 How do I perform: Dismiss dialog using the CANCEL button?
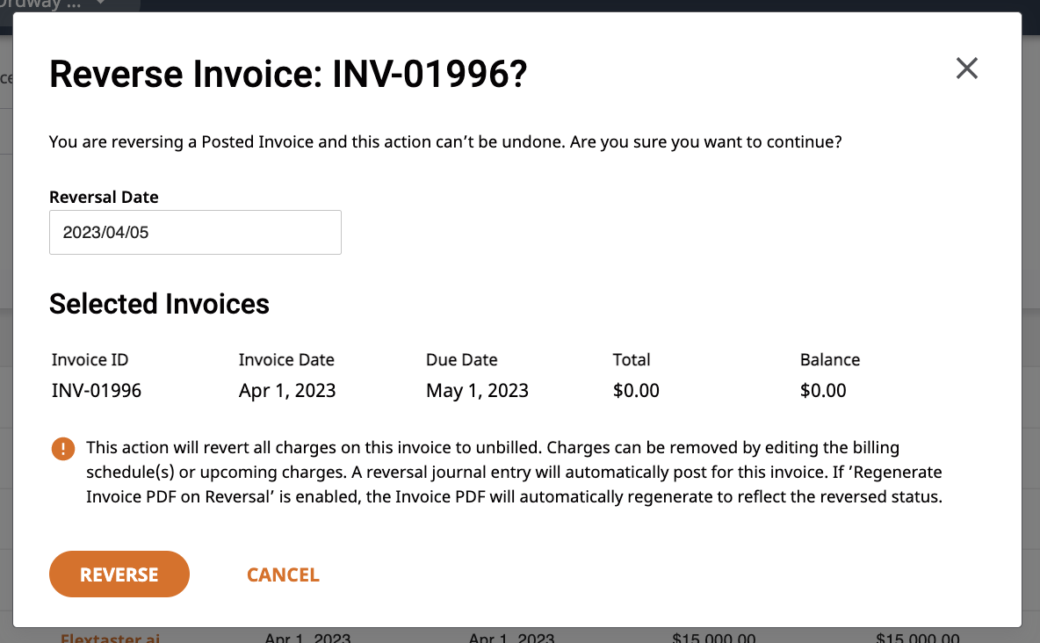(283, 574)
